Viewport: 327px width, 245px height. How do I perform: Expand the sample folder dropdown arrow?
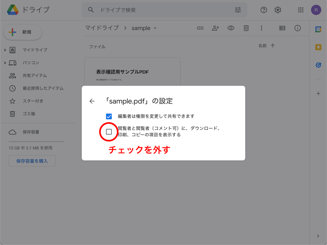155,28
